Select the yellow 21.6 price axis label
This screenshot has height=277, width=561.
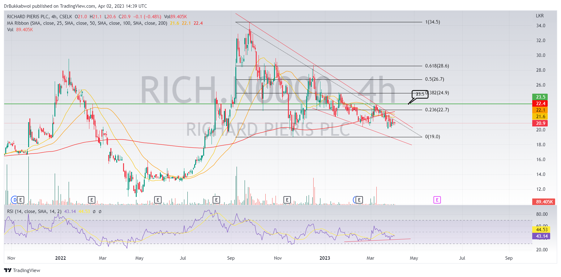[x=540, y=117]
